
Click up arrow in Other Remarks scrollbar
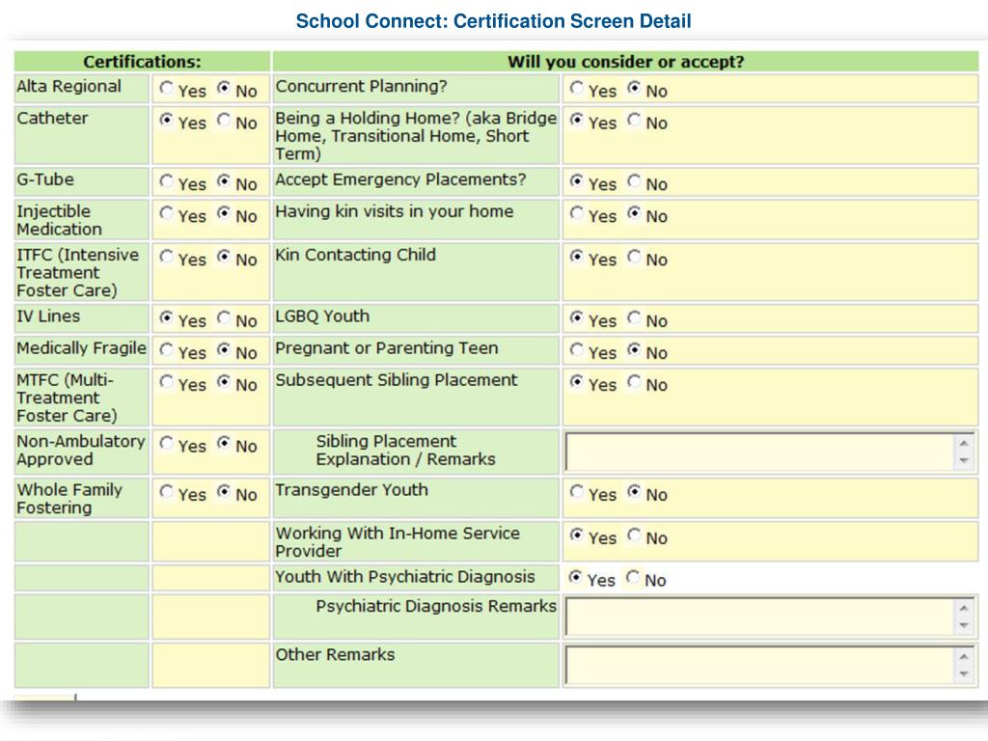[964, 656]
